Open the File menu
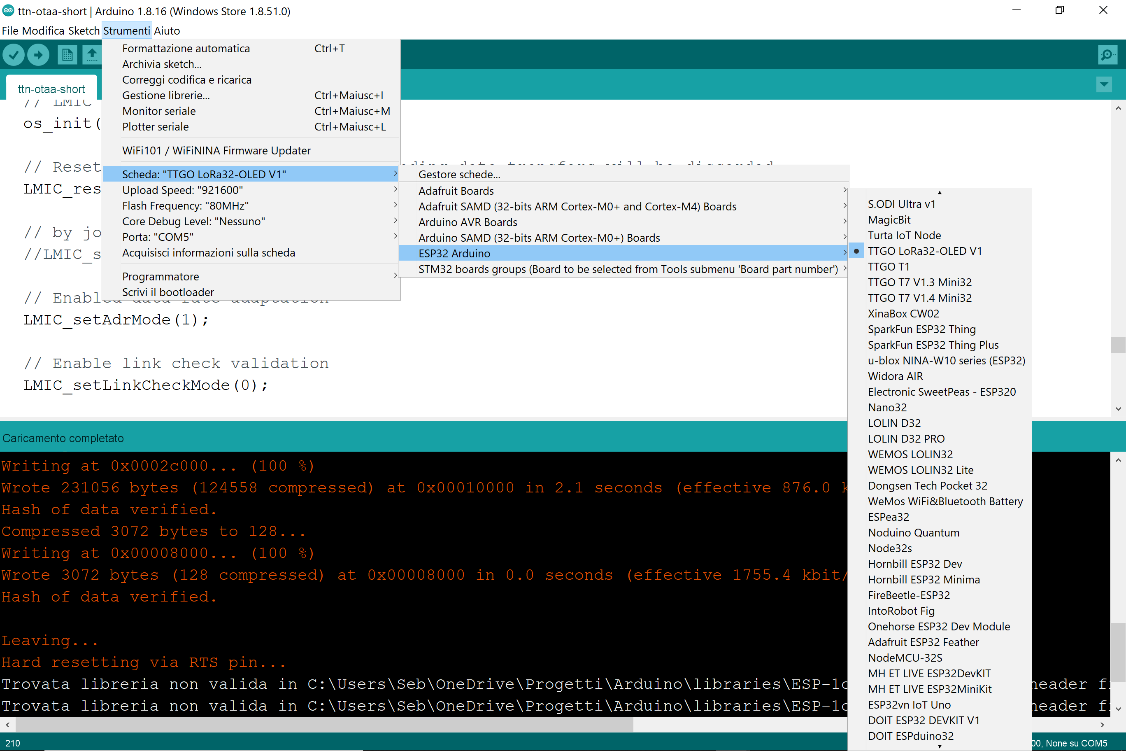Image resolution: width=1126 pixels, height=751 pixels. (10, 30)
